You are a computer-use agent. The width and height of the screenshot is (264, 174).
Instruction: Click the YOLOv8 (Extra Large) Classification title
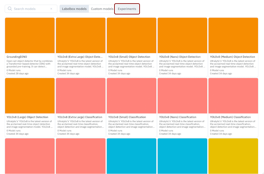tap(80, 117)
